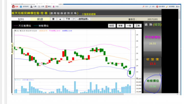Switch chart range to 半年
This screenshot has width=184, height=104.
pyautogui.click(x=121, y=26)
